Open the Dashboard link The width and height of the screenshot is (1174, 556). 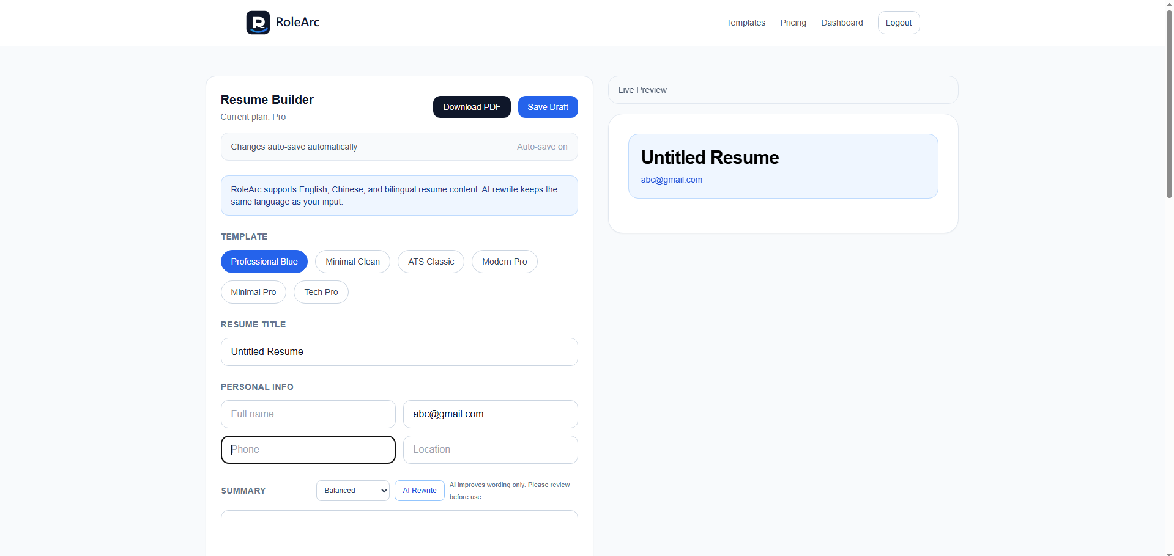[x=842, y=23]
